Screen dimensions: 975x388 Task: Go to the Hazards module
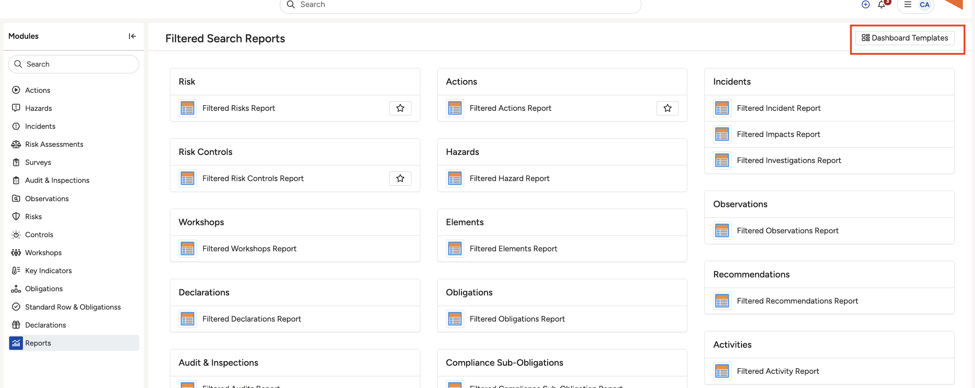[x=38, y=108]
